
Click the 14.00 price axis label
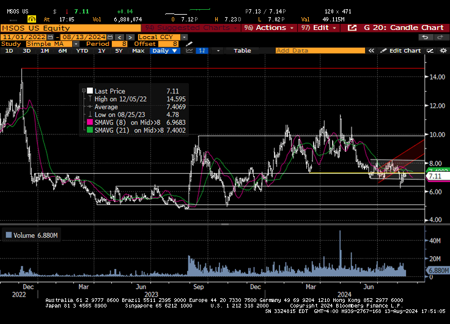tap(437, 77)
